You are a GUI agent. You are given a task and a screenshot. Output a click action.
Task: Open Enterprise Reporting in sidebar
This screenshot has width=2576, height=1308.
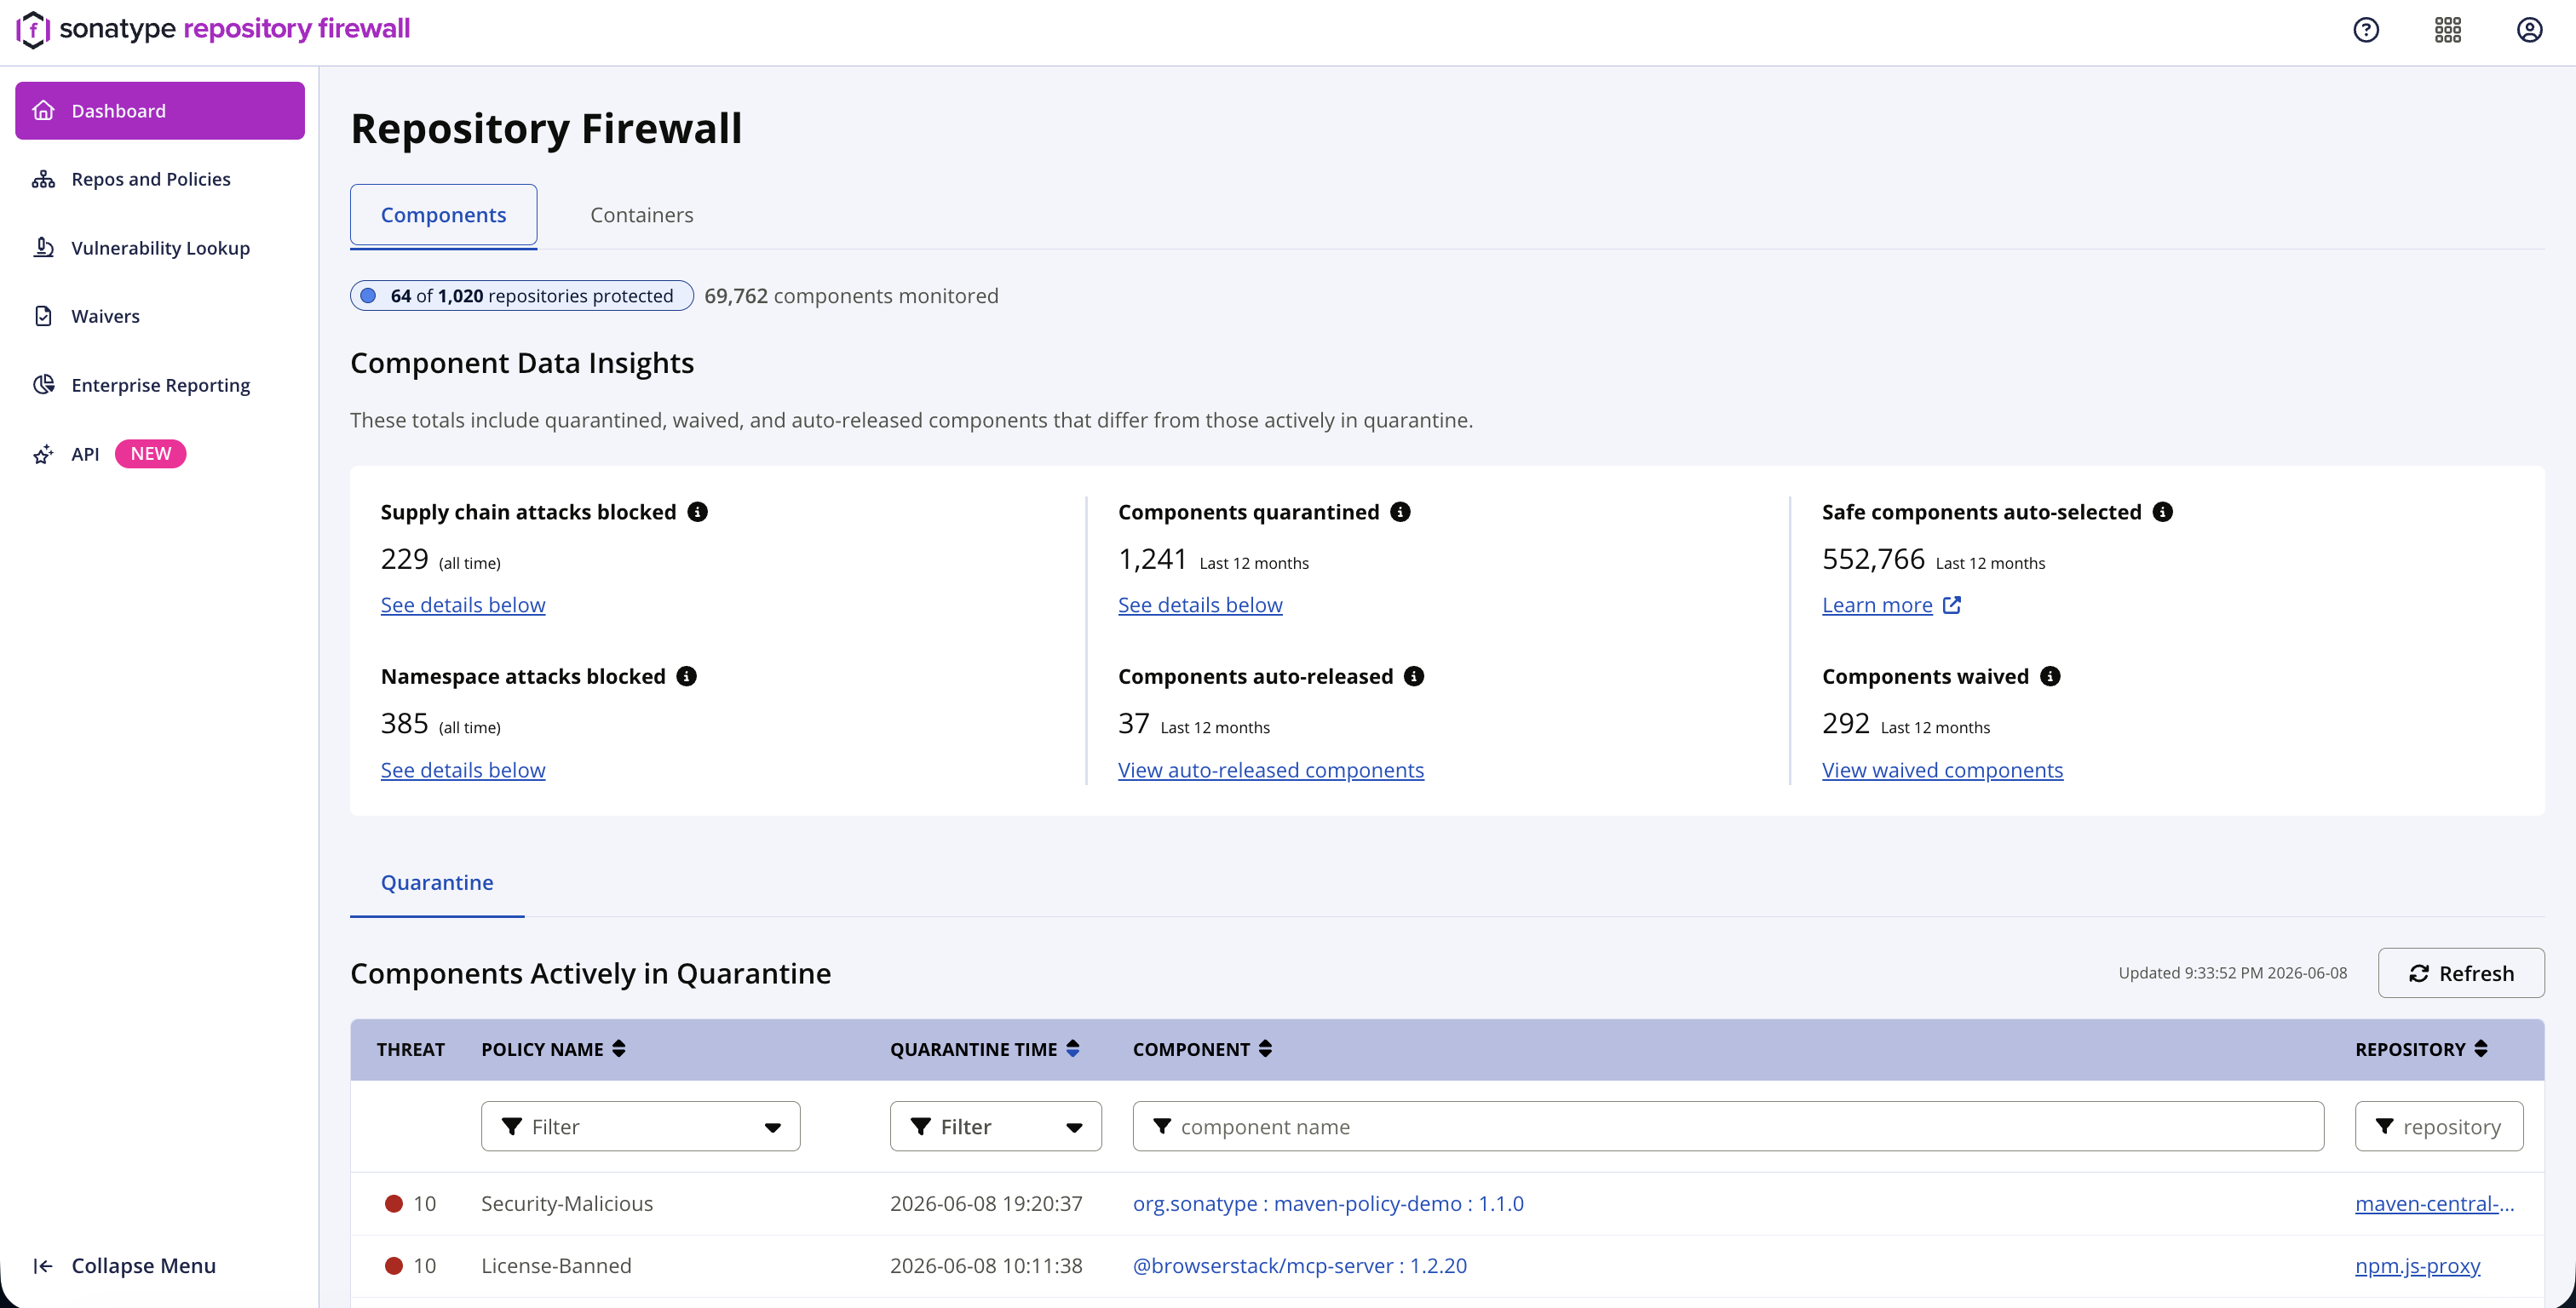click(x=160, y=385)
